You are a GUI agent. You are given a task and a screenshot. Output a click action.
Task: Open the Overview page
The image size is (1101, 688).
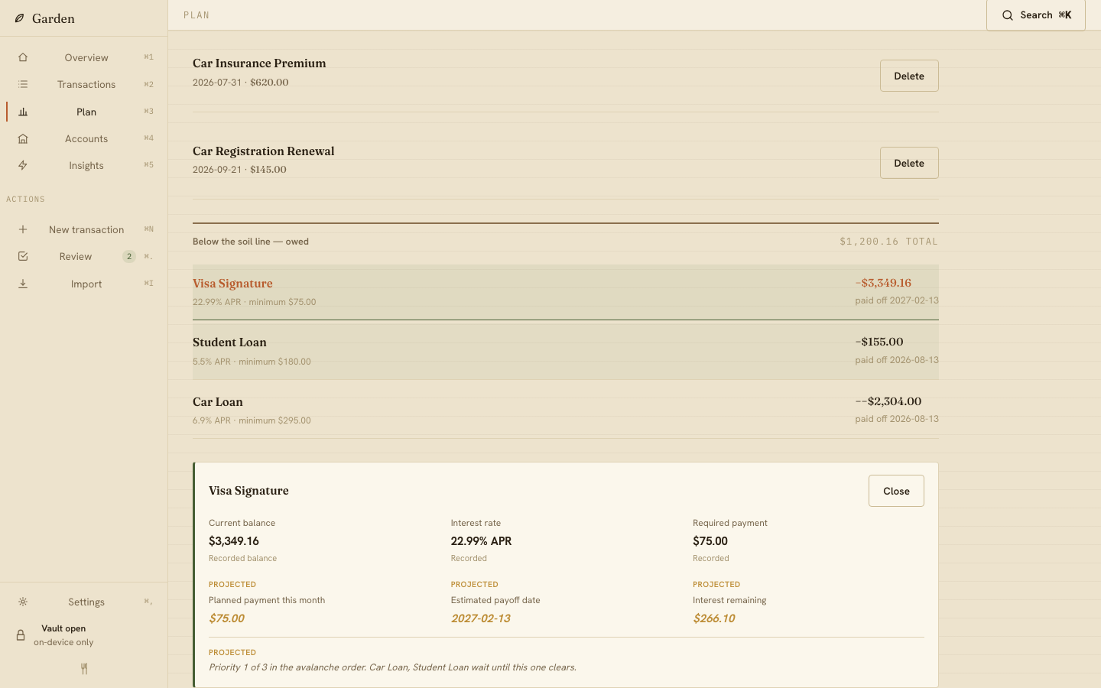click(x=86, y=57)
